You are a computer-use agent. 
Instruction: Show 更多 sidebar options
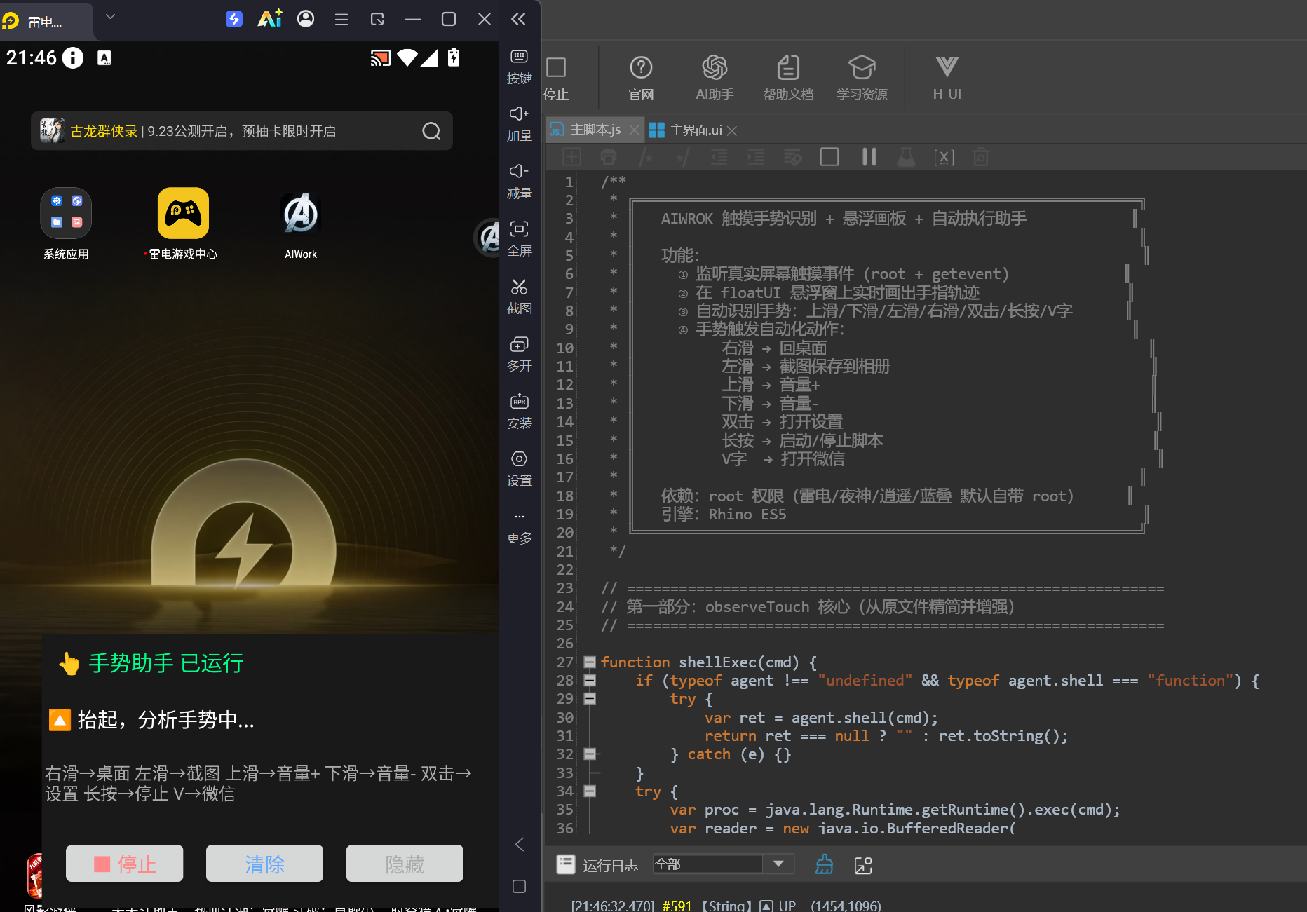click(x=519, y=528)
